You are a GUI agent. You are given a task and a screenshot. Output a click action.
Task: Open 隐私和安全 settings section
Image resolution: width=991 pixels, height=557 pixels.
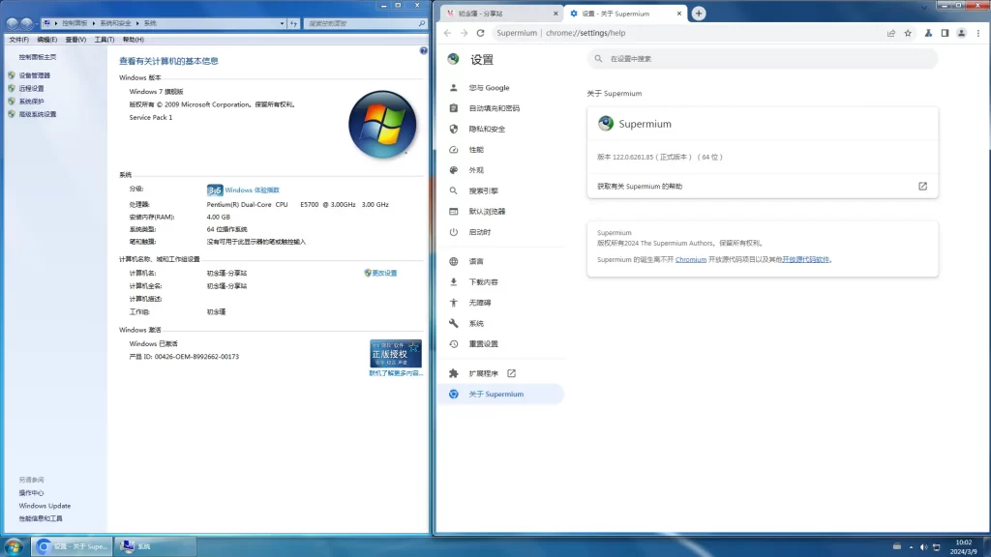(487, 129)
